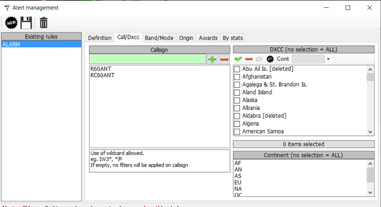This screenshot has width=381, height=207.
Task: Create a new alert rule
Action: [11, 23]
